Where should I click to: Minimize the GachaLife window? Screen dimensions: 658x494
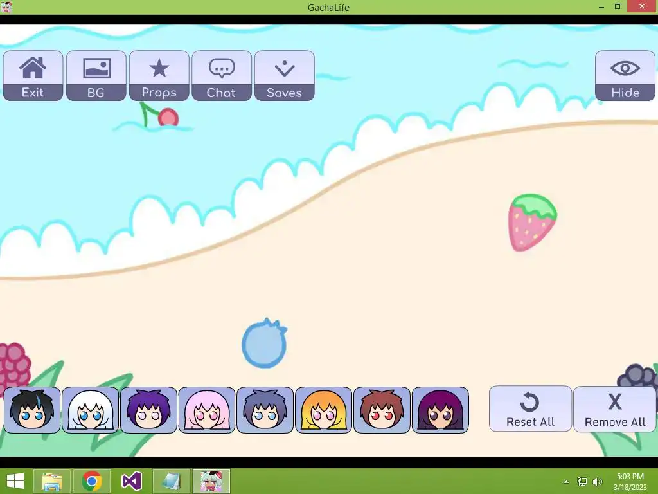click(601, 6)
